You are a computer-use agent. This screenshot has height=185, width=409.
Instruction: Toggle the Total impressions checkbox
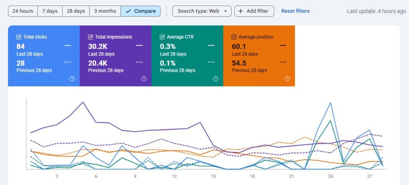pyautogui.click(x=91, y=37)
